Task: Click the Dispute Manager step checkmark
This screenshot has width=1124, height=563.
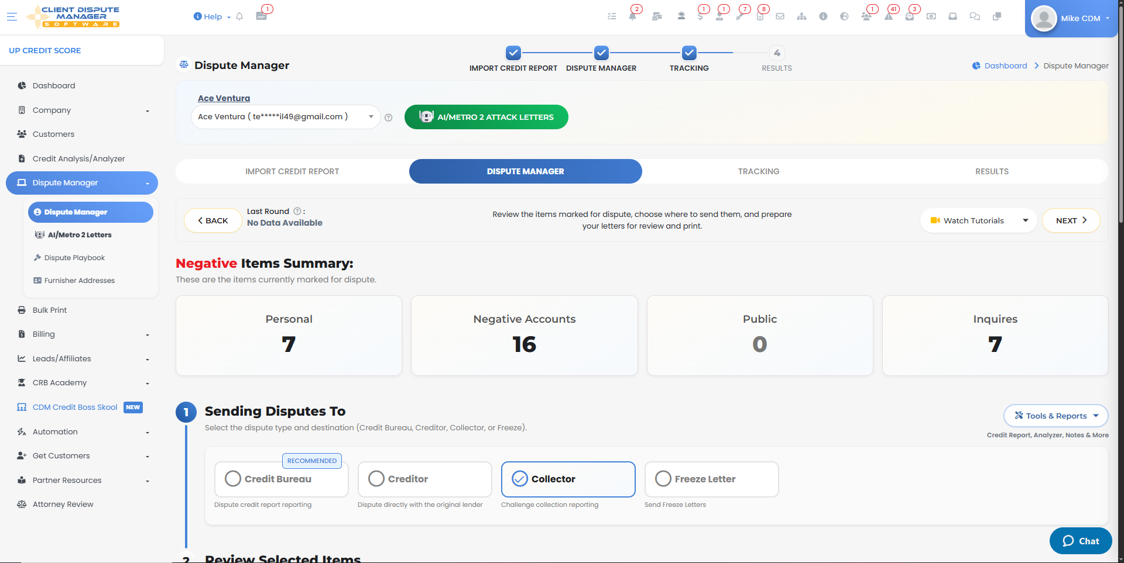Action: pos(601,53)
